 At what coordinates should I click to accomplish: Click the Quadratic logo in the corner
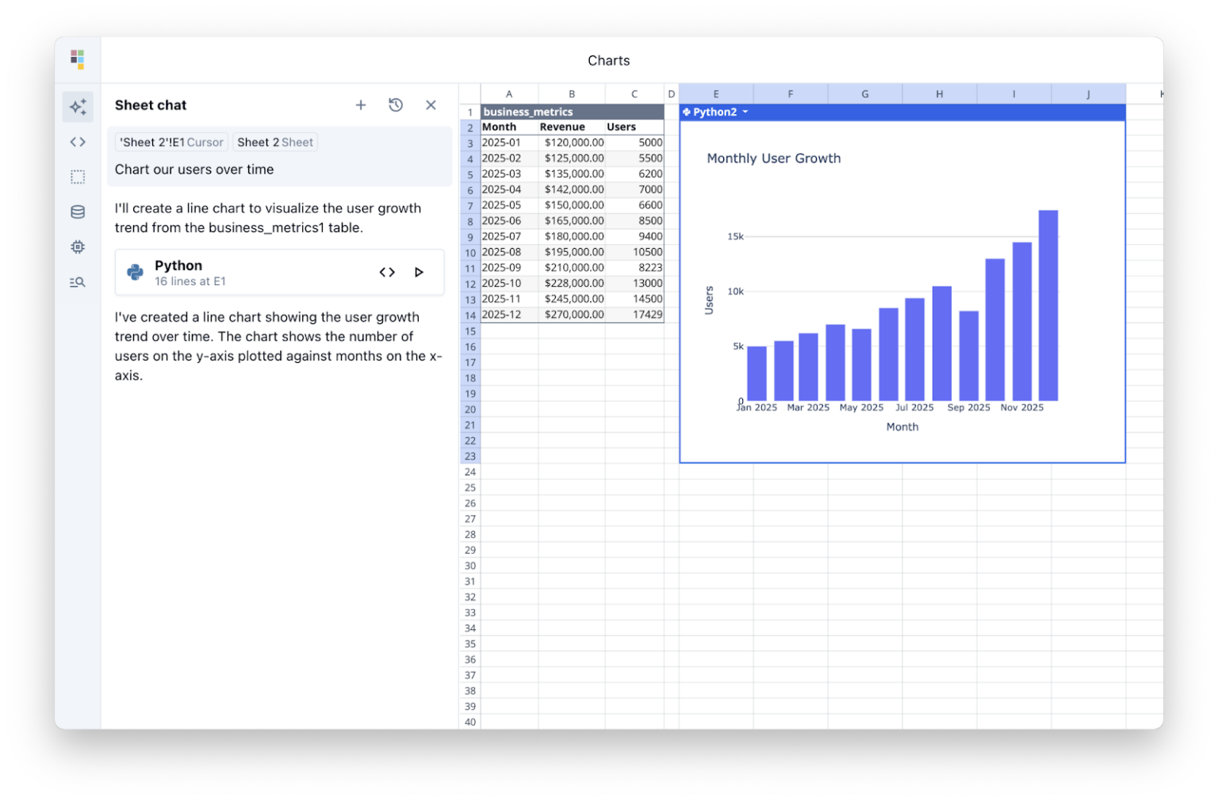77,59
